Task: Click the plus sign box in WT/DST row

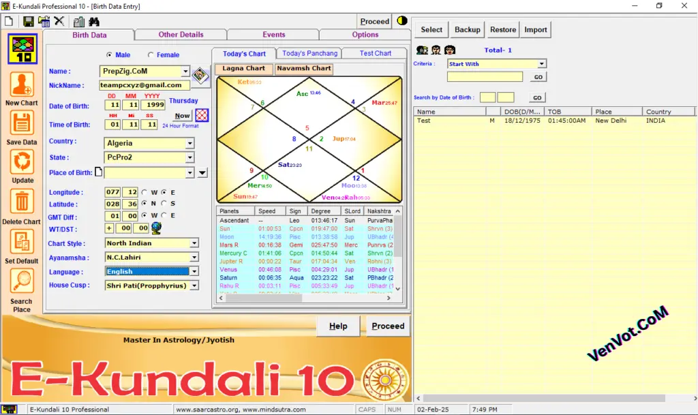Action: click(109, 228)
